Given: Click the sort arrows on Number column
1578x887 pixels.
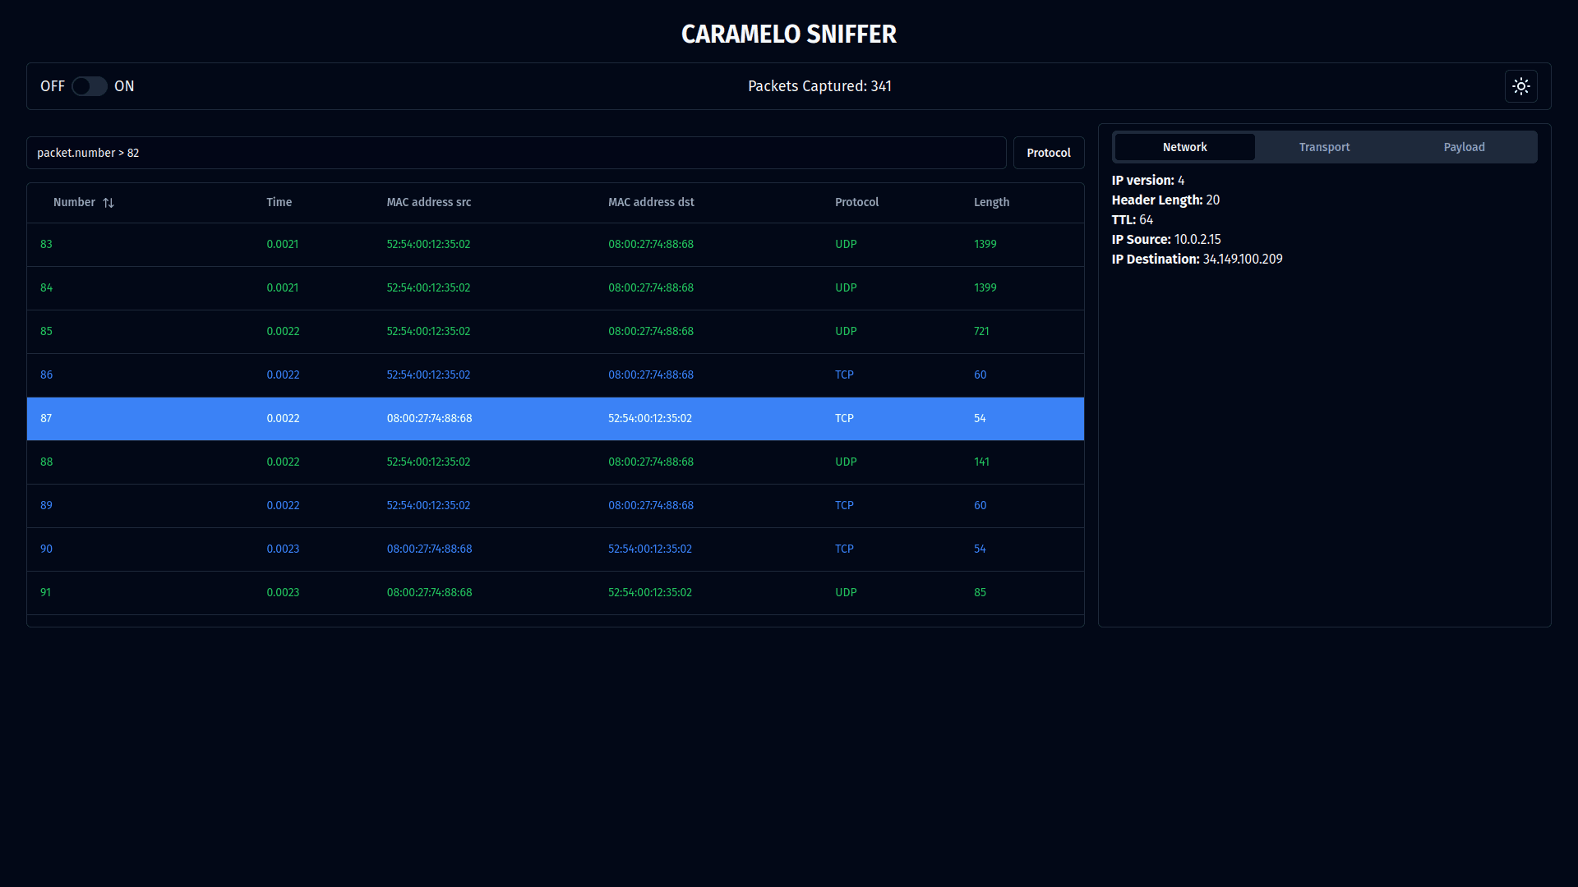Looking at the screenshot, I should point(109,202).
